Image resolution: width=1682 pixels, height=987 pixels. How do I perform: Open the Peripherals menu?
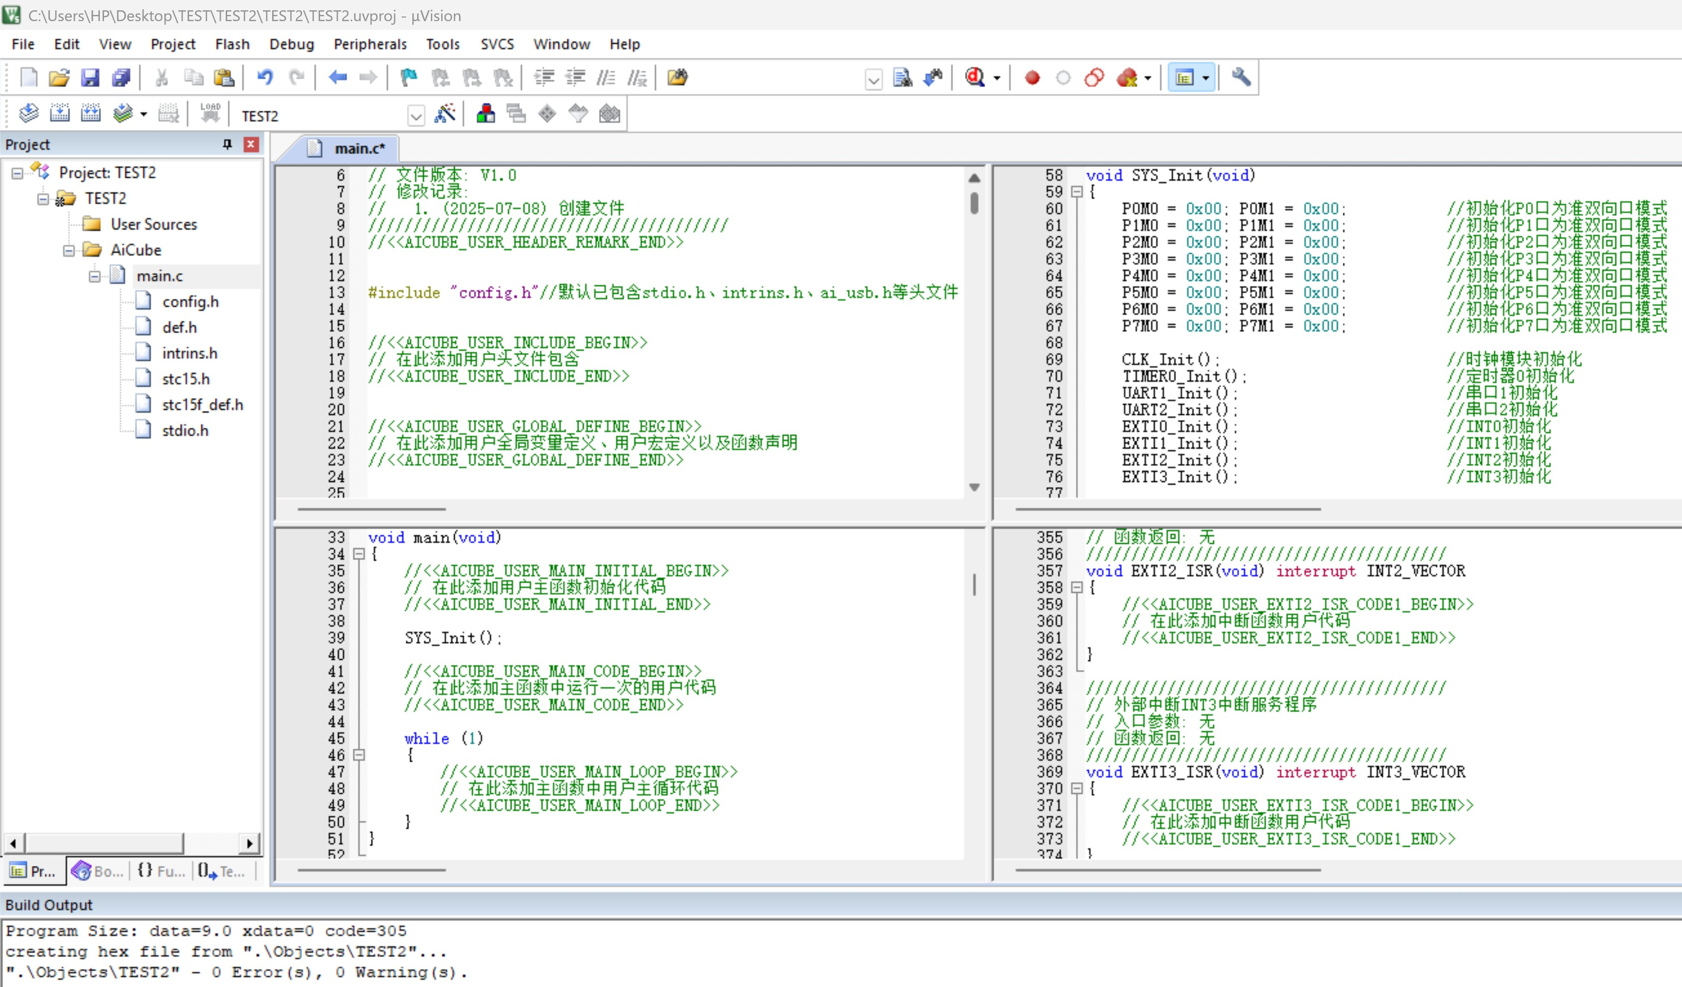point(370,44)
